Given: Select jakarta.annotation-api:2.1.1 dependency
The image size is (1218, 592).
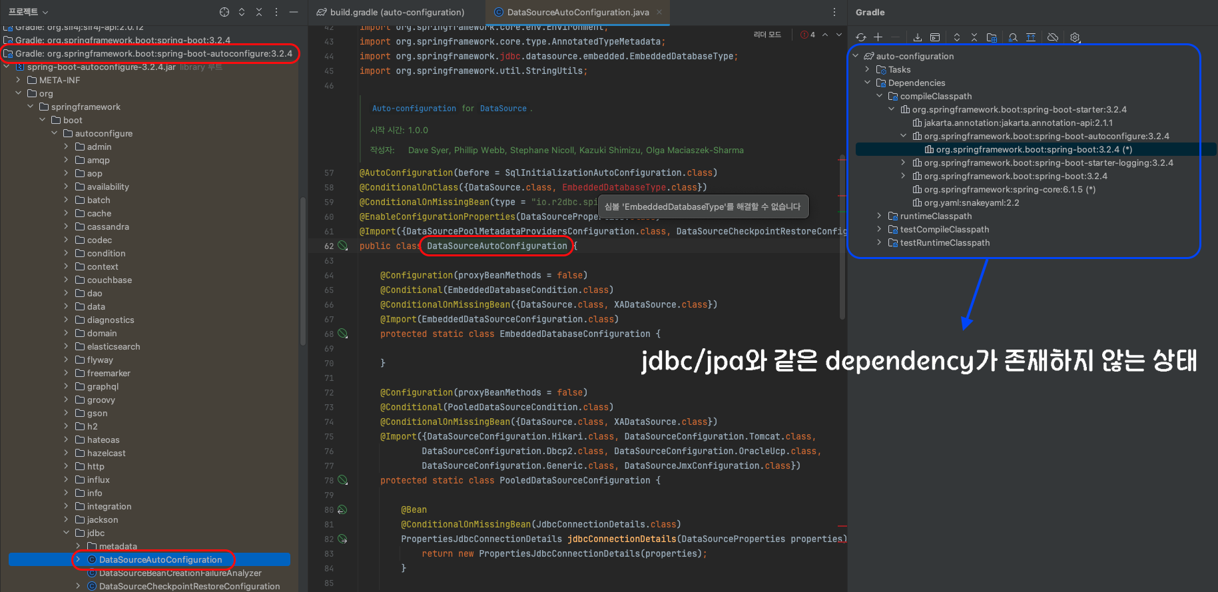Looking at the screenshot, I should point(1018,123).
